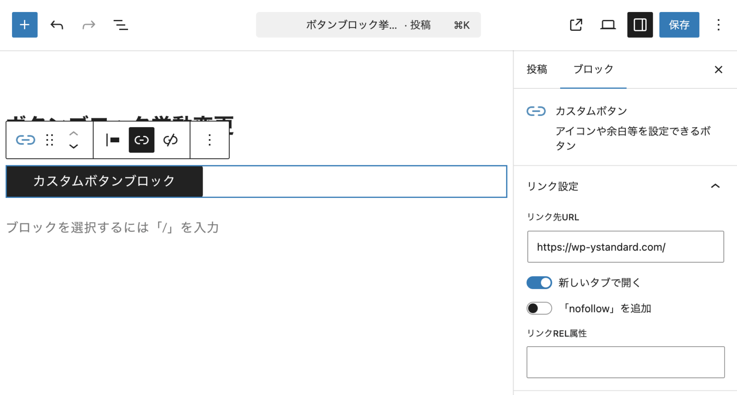Image resolution: width=737 pixels, height=395 pixels.
Task: Toggle the settings sidebar panel icon
Action: [640, 25]
